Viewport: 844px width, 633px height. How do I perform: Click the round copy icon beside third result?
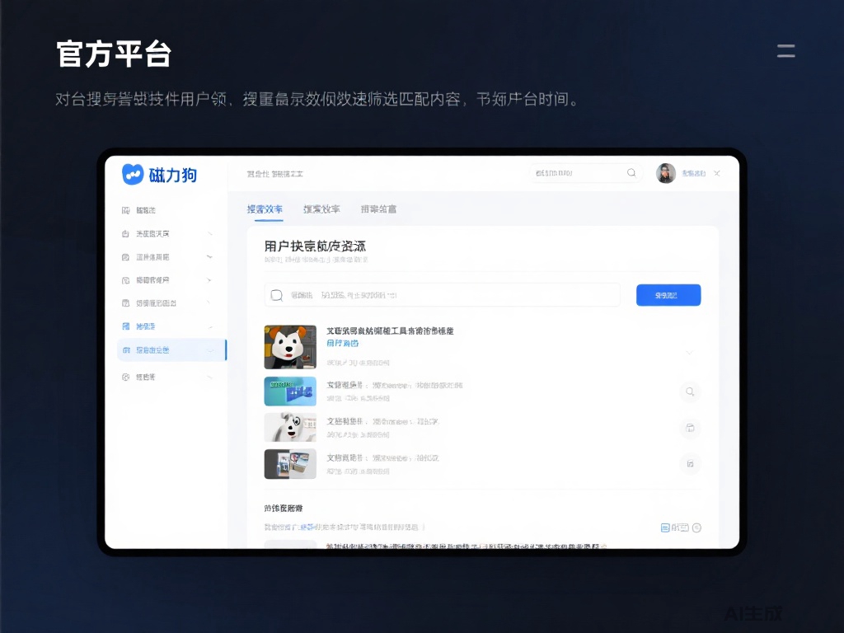point(690,428)
